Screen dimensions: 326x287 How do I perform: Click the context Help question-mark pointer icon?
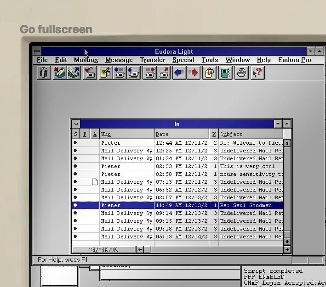coord(258,73)
